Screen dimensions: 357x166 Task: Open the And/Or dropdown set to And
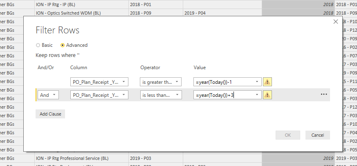(x=48, y=95)
